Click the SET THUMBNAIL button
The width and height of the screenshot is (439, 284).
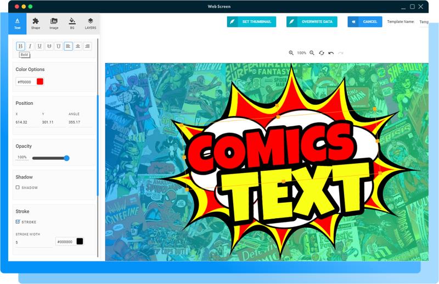point(251,21)
